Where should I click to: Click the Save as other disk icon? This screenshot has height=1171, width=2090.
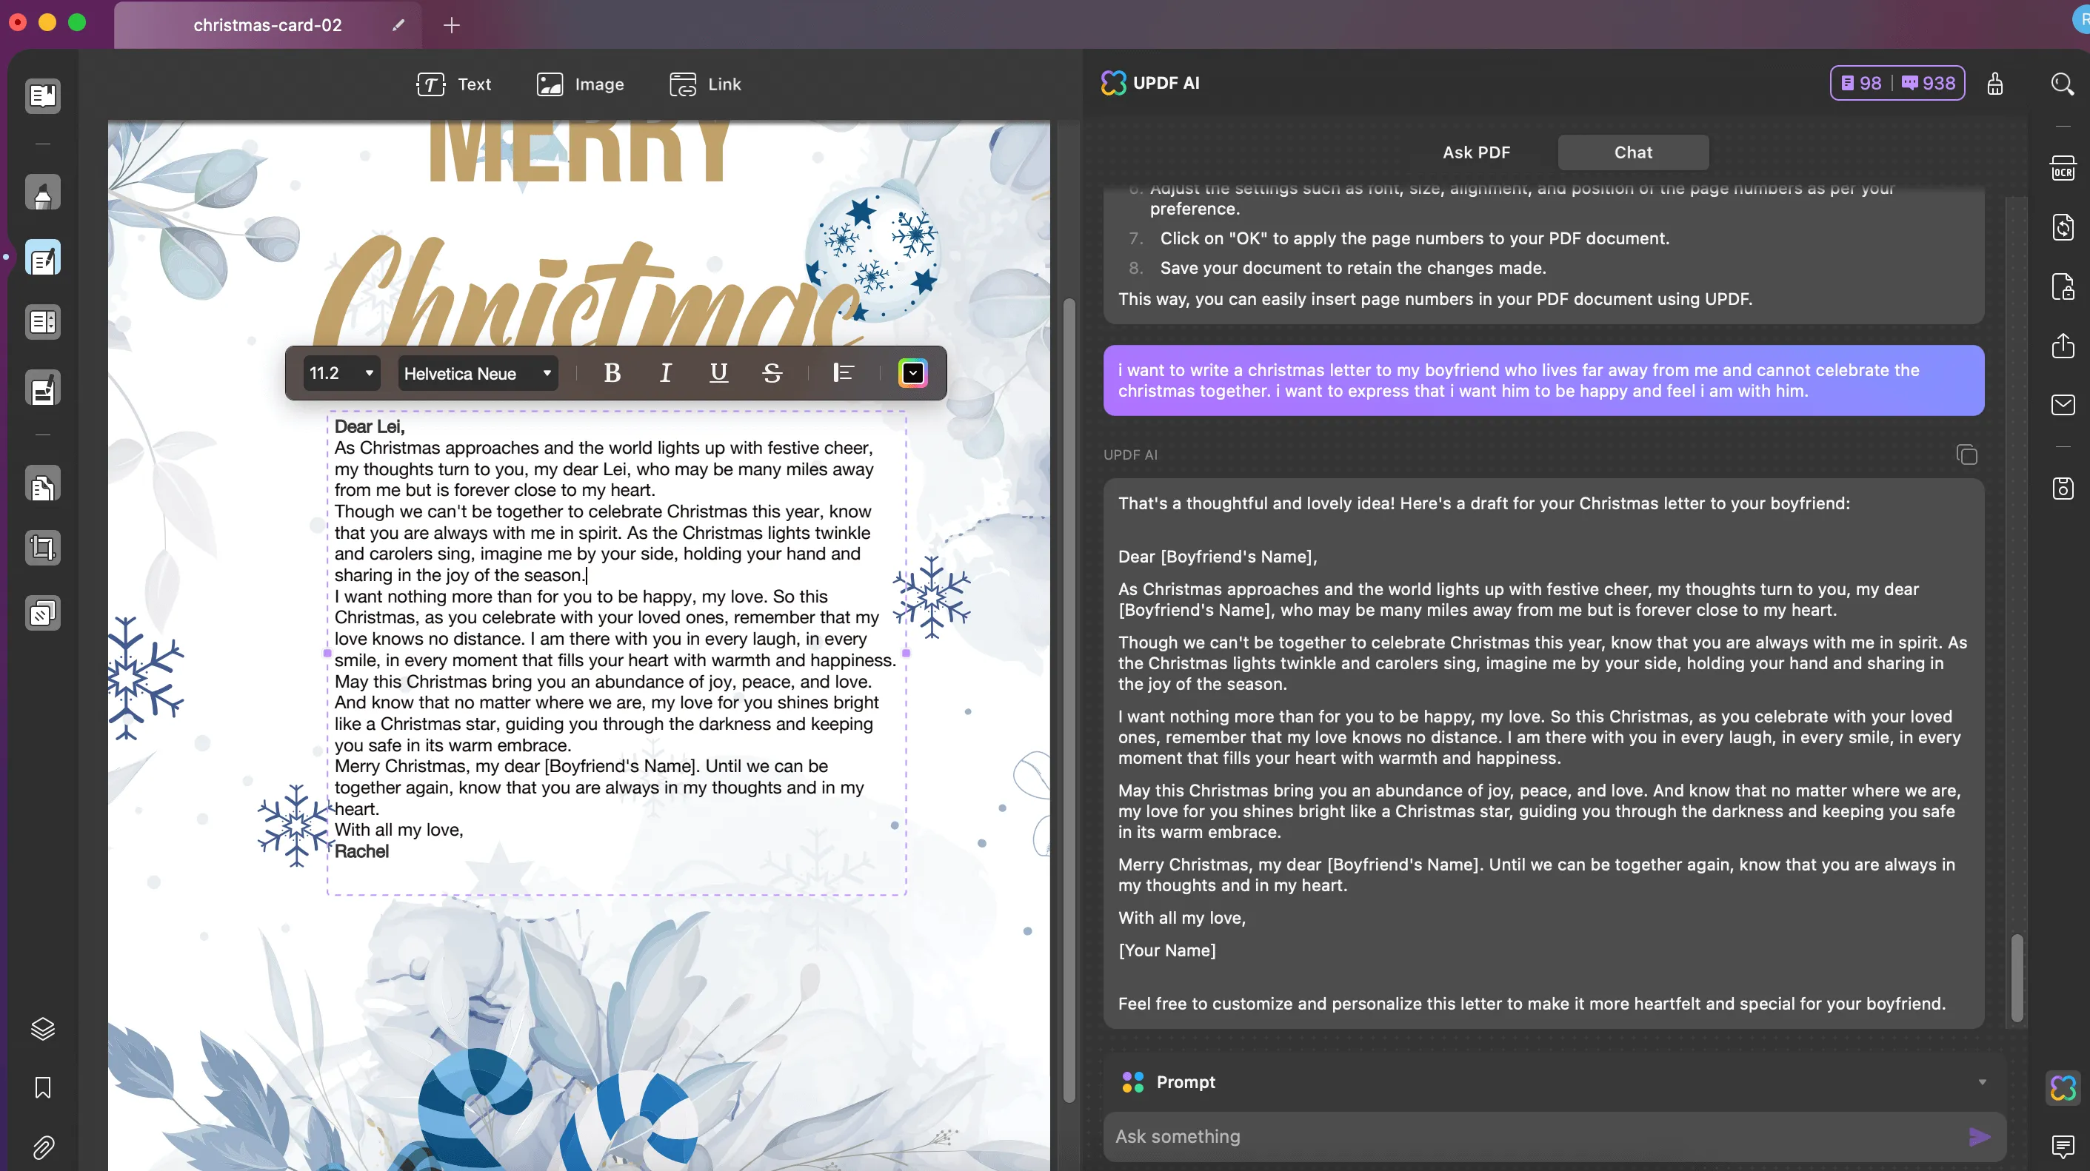pos(2063,489)
